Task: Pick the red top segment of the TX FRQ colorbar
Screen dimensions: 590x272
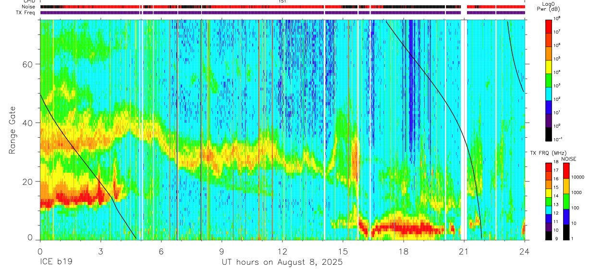Action: (x=548, y=167)
